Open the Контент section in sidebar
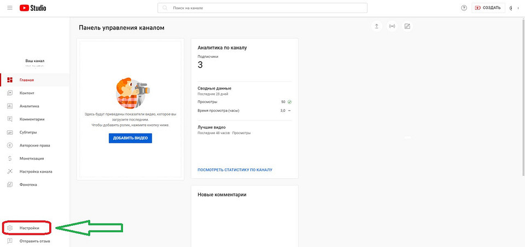This screenshot has width=525, height=247. click(27, 93)
